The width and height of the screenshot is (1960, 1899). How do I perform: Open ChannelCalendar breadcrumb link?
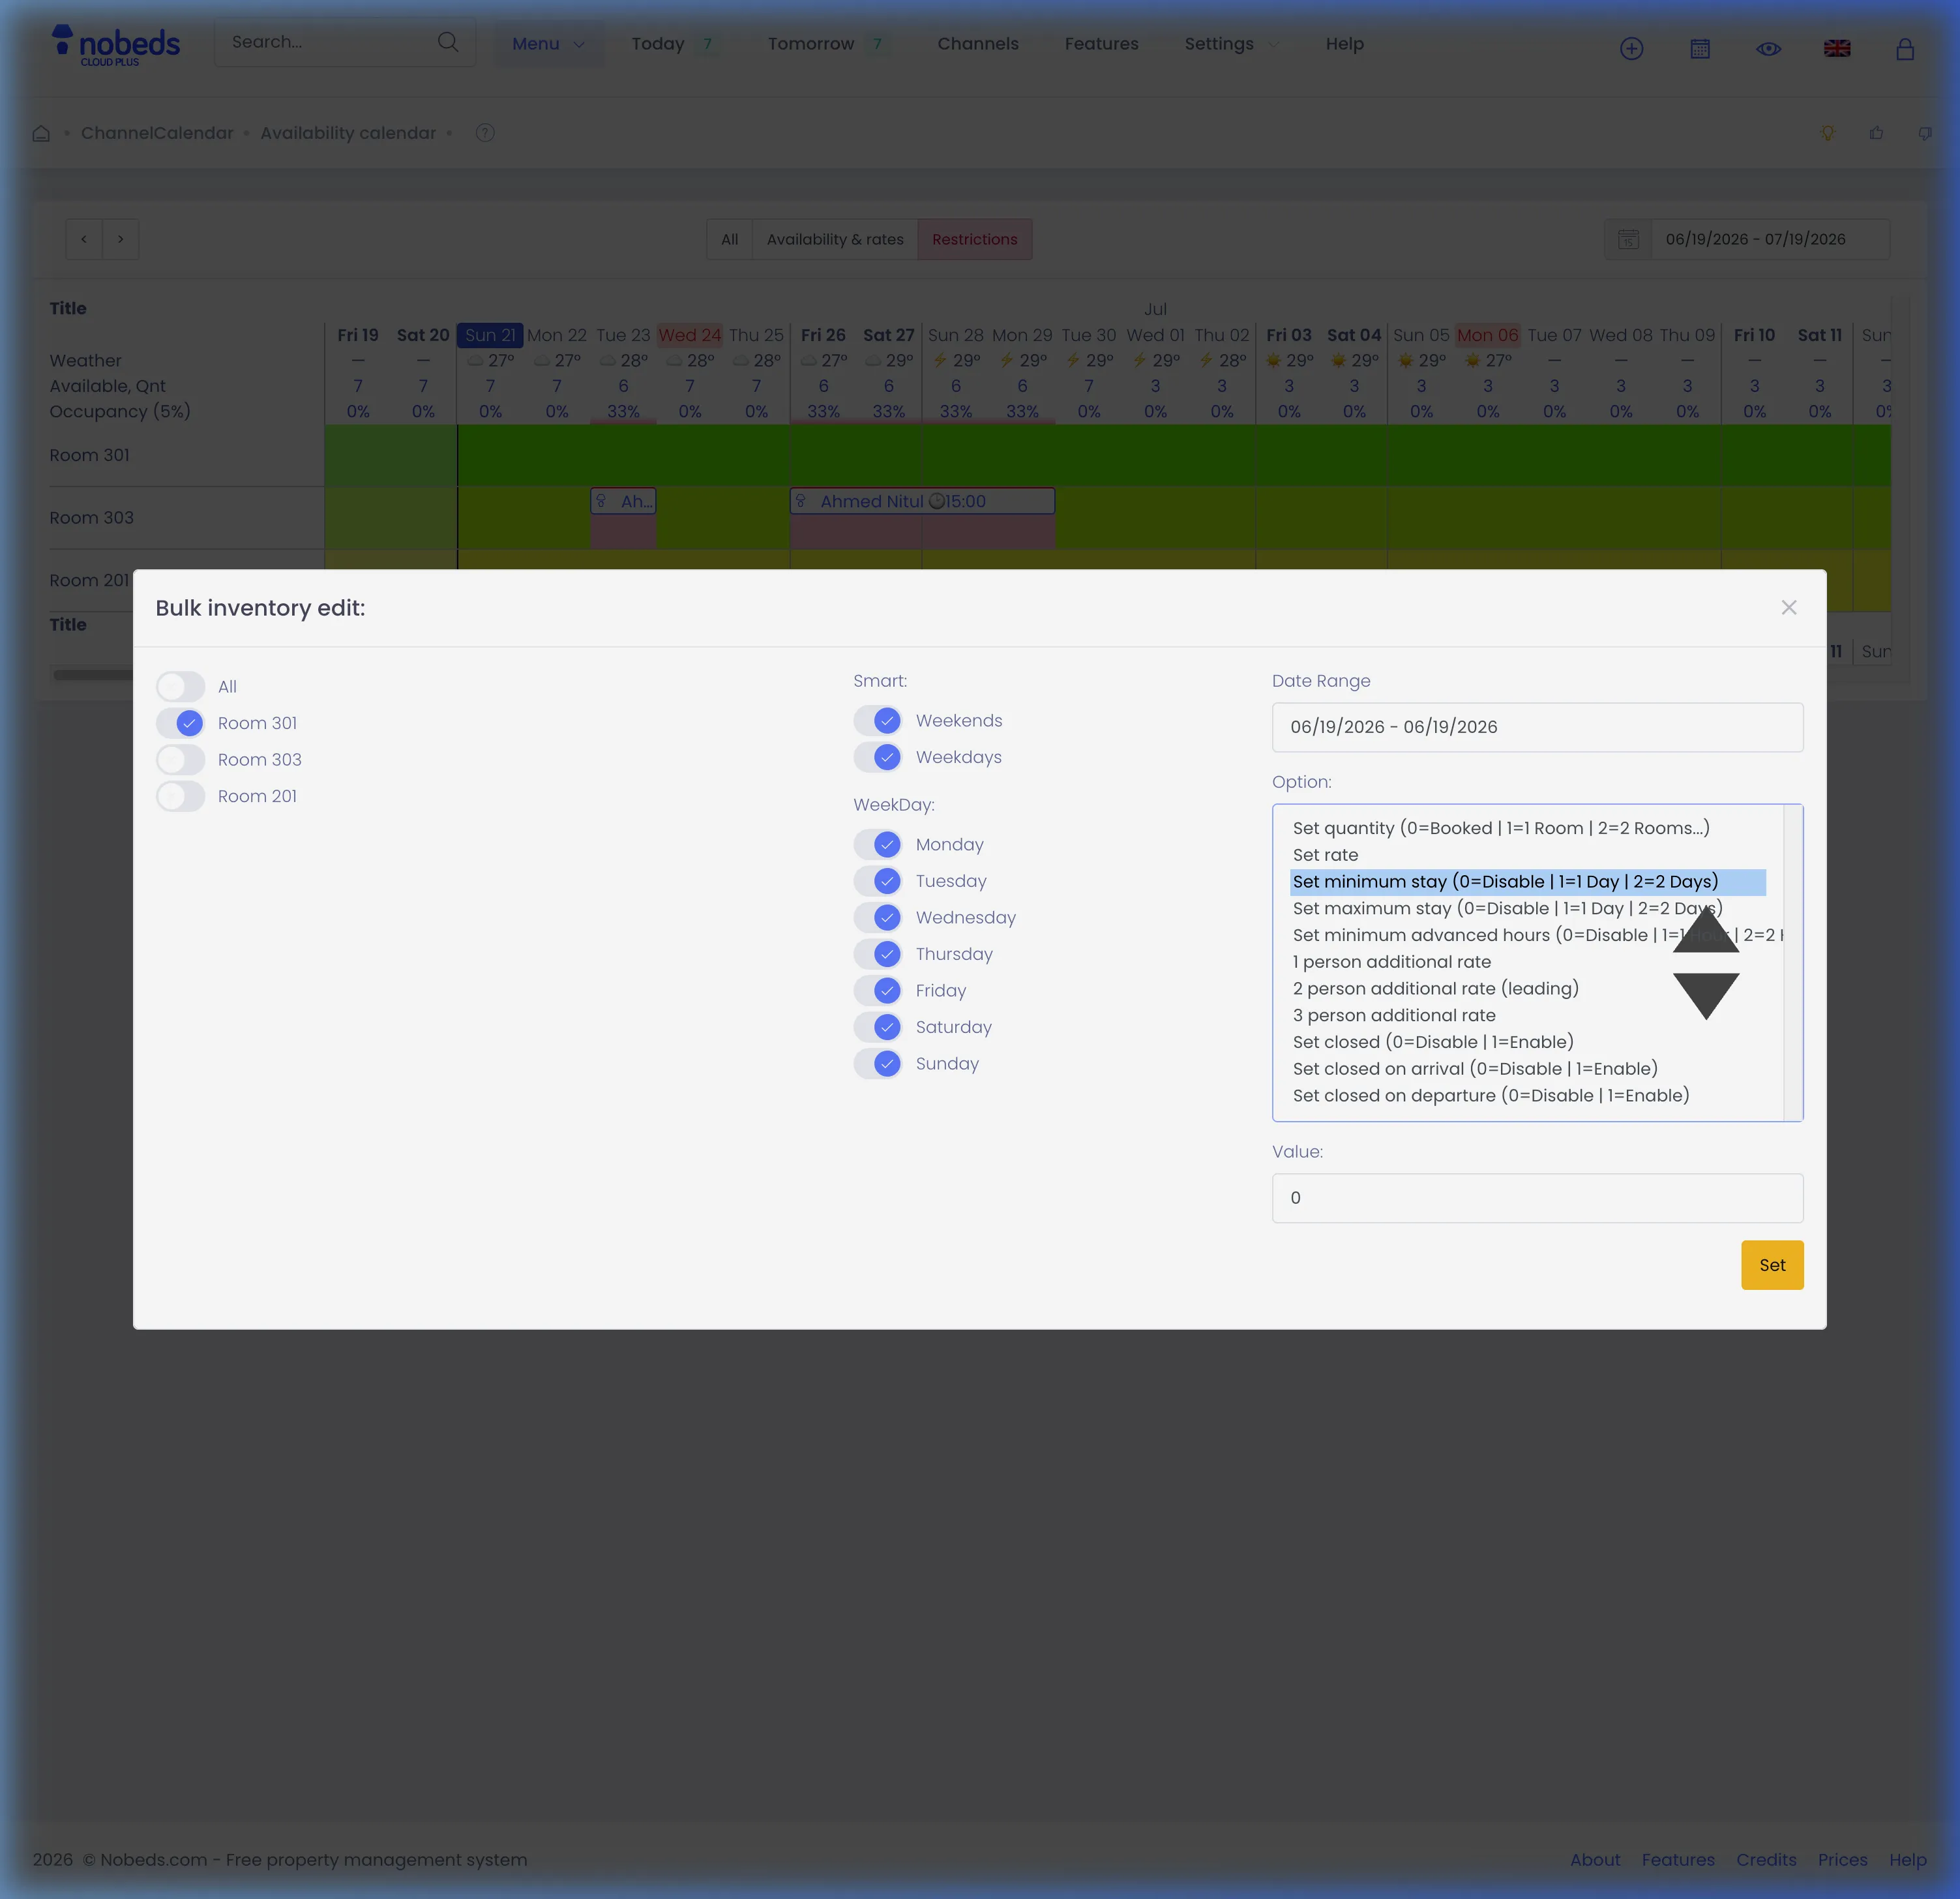[157, 133]
